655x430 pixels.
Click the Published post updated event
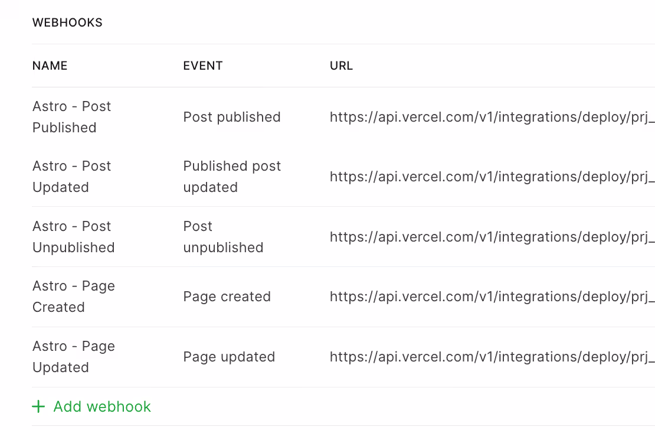pyautogui.click(x=232, y=177)
